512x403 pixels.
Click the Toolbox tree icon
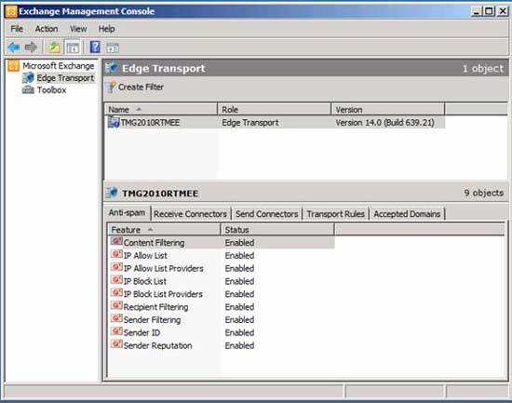pyautogui.click(x=28, y=89)
